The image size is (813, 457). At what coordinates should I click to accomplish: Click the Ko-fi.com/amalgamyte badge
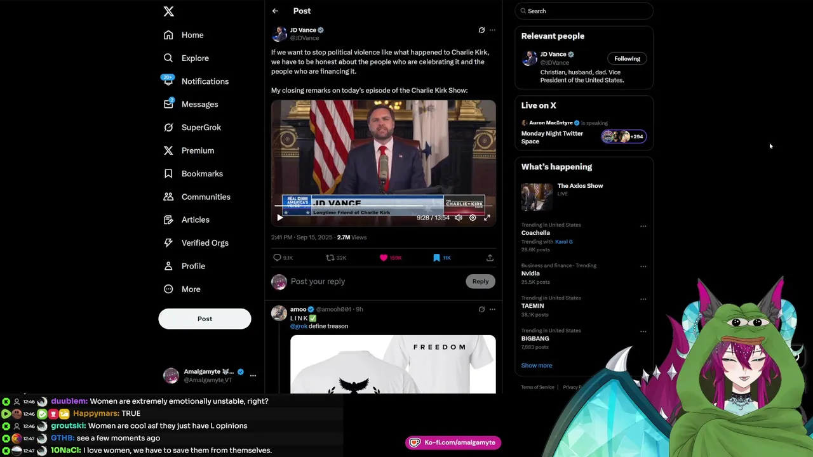(x=454, y=442)
